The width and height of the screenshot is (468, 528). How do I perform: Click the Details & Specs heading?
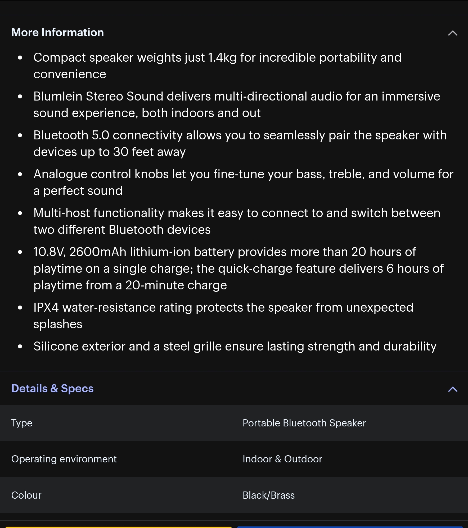[x=52, y=389]
